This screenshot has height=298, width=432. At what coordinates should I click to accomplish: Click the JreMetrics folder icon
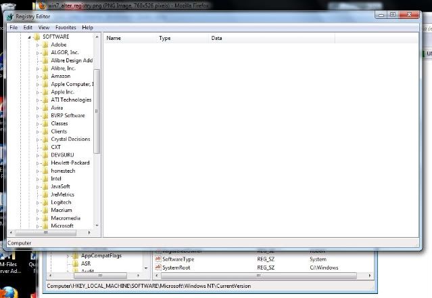pos(45,194)
